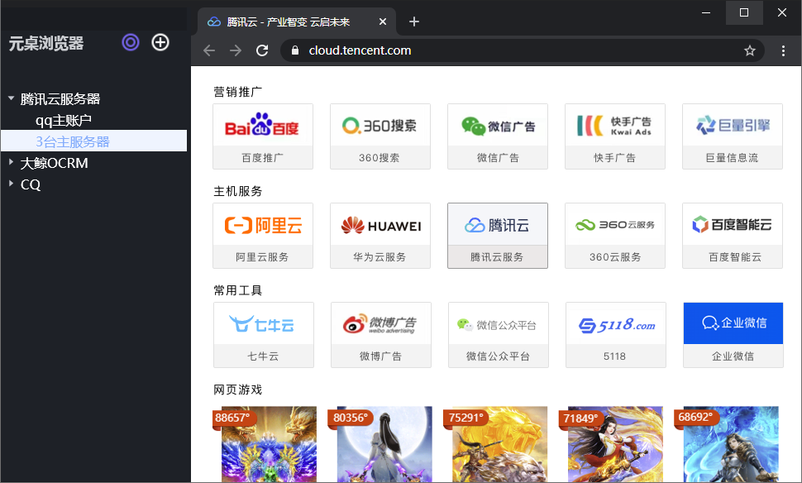Select the qq主账户 tree item
The image size is (802, 483).
tap(64, 120)
